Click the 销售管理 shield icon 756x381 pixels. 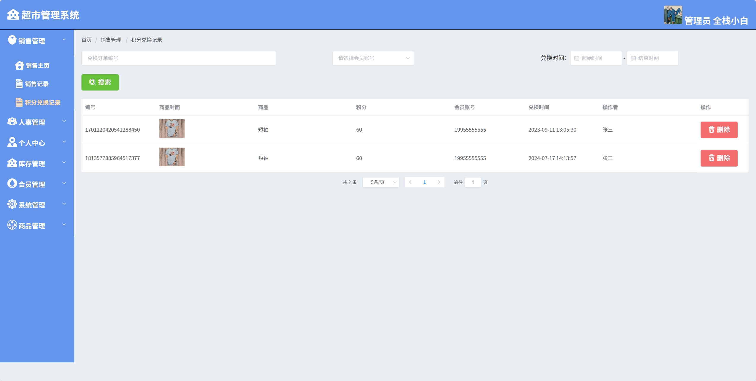(12, 40)
